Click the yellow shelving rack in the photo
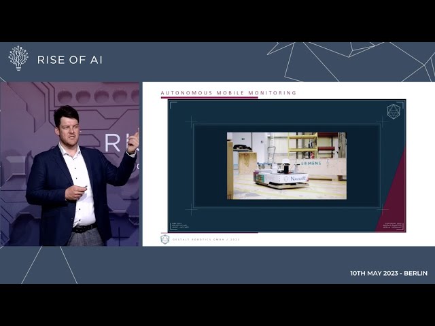The image size is (435, 326). (302, 144)
